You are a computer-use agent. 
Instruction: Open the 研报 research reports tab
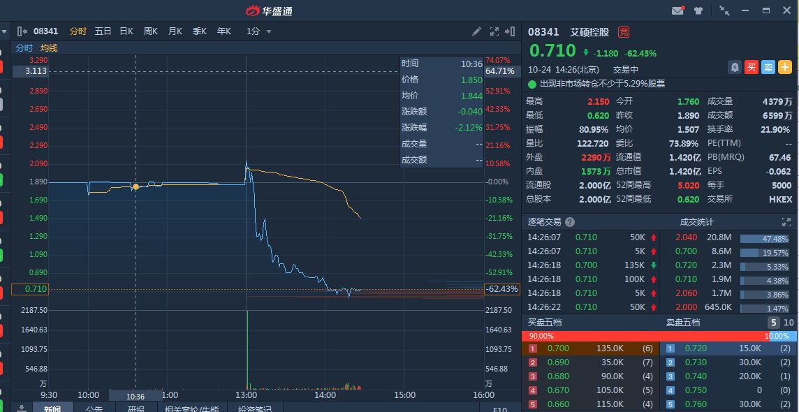click(135, 408)
